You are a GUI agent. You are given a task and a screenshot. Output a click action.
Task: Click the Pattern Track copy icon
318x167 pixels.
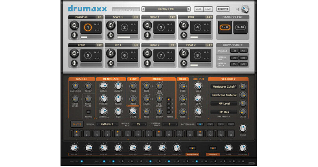[x=234, y=64]
